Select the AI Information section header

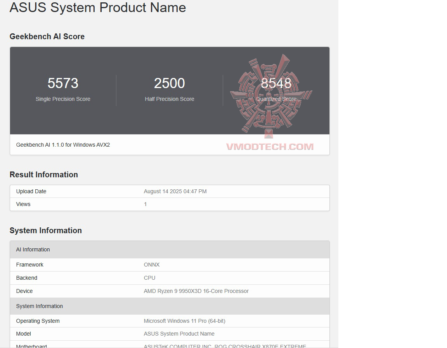tap(33, 249)
